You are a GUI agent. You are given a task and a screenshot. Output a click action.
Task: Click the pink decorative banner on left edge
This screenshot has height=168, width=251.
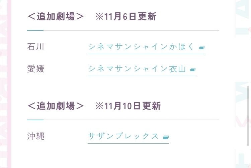click(5, 83)
